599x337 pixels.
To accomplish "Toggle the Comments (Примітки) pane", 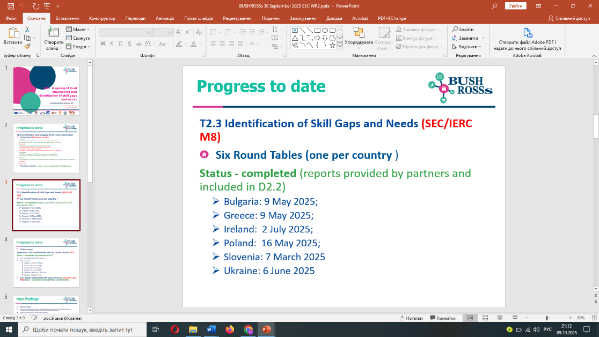I will tap(442, 318).
